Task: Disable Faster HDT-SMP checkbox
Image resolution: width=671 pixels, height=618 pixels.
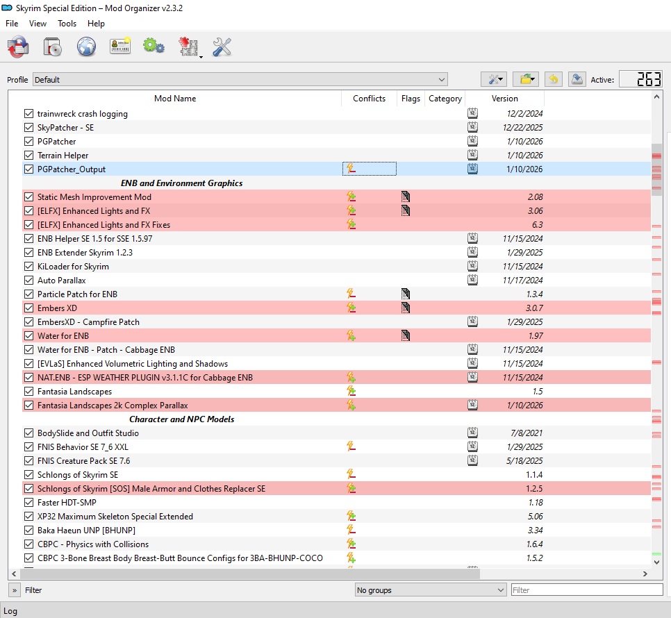Action: (x=28, y=503)
